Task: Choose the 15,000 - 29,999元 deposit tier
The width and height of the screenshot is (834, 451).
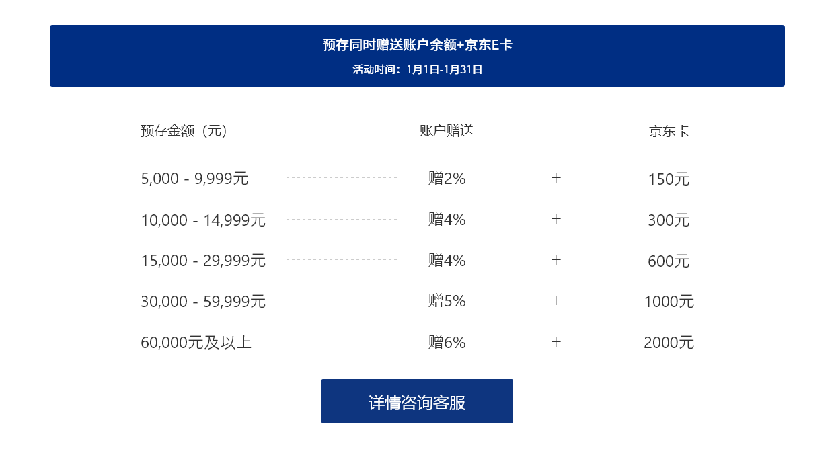Action: coord(203,261)
